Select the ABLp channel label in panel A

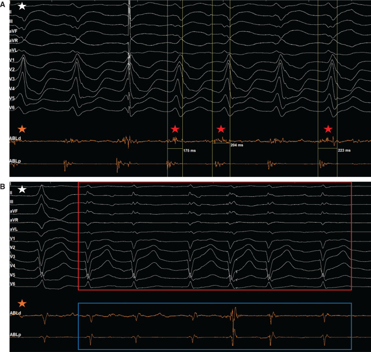tap(15, 161)
